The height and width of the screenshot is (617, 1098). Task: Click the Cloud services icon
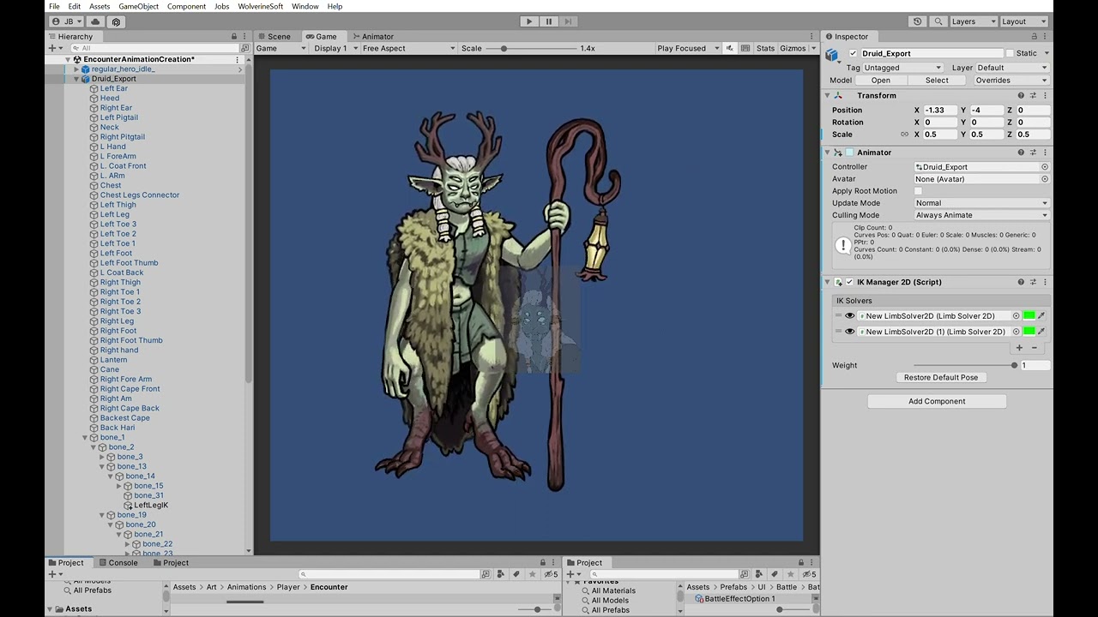96,21
